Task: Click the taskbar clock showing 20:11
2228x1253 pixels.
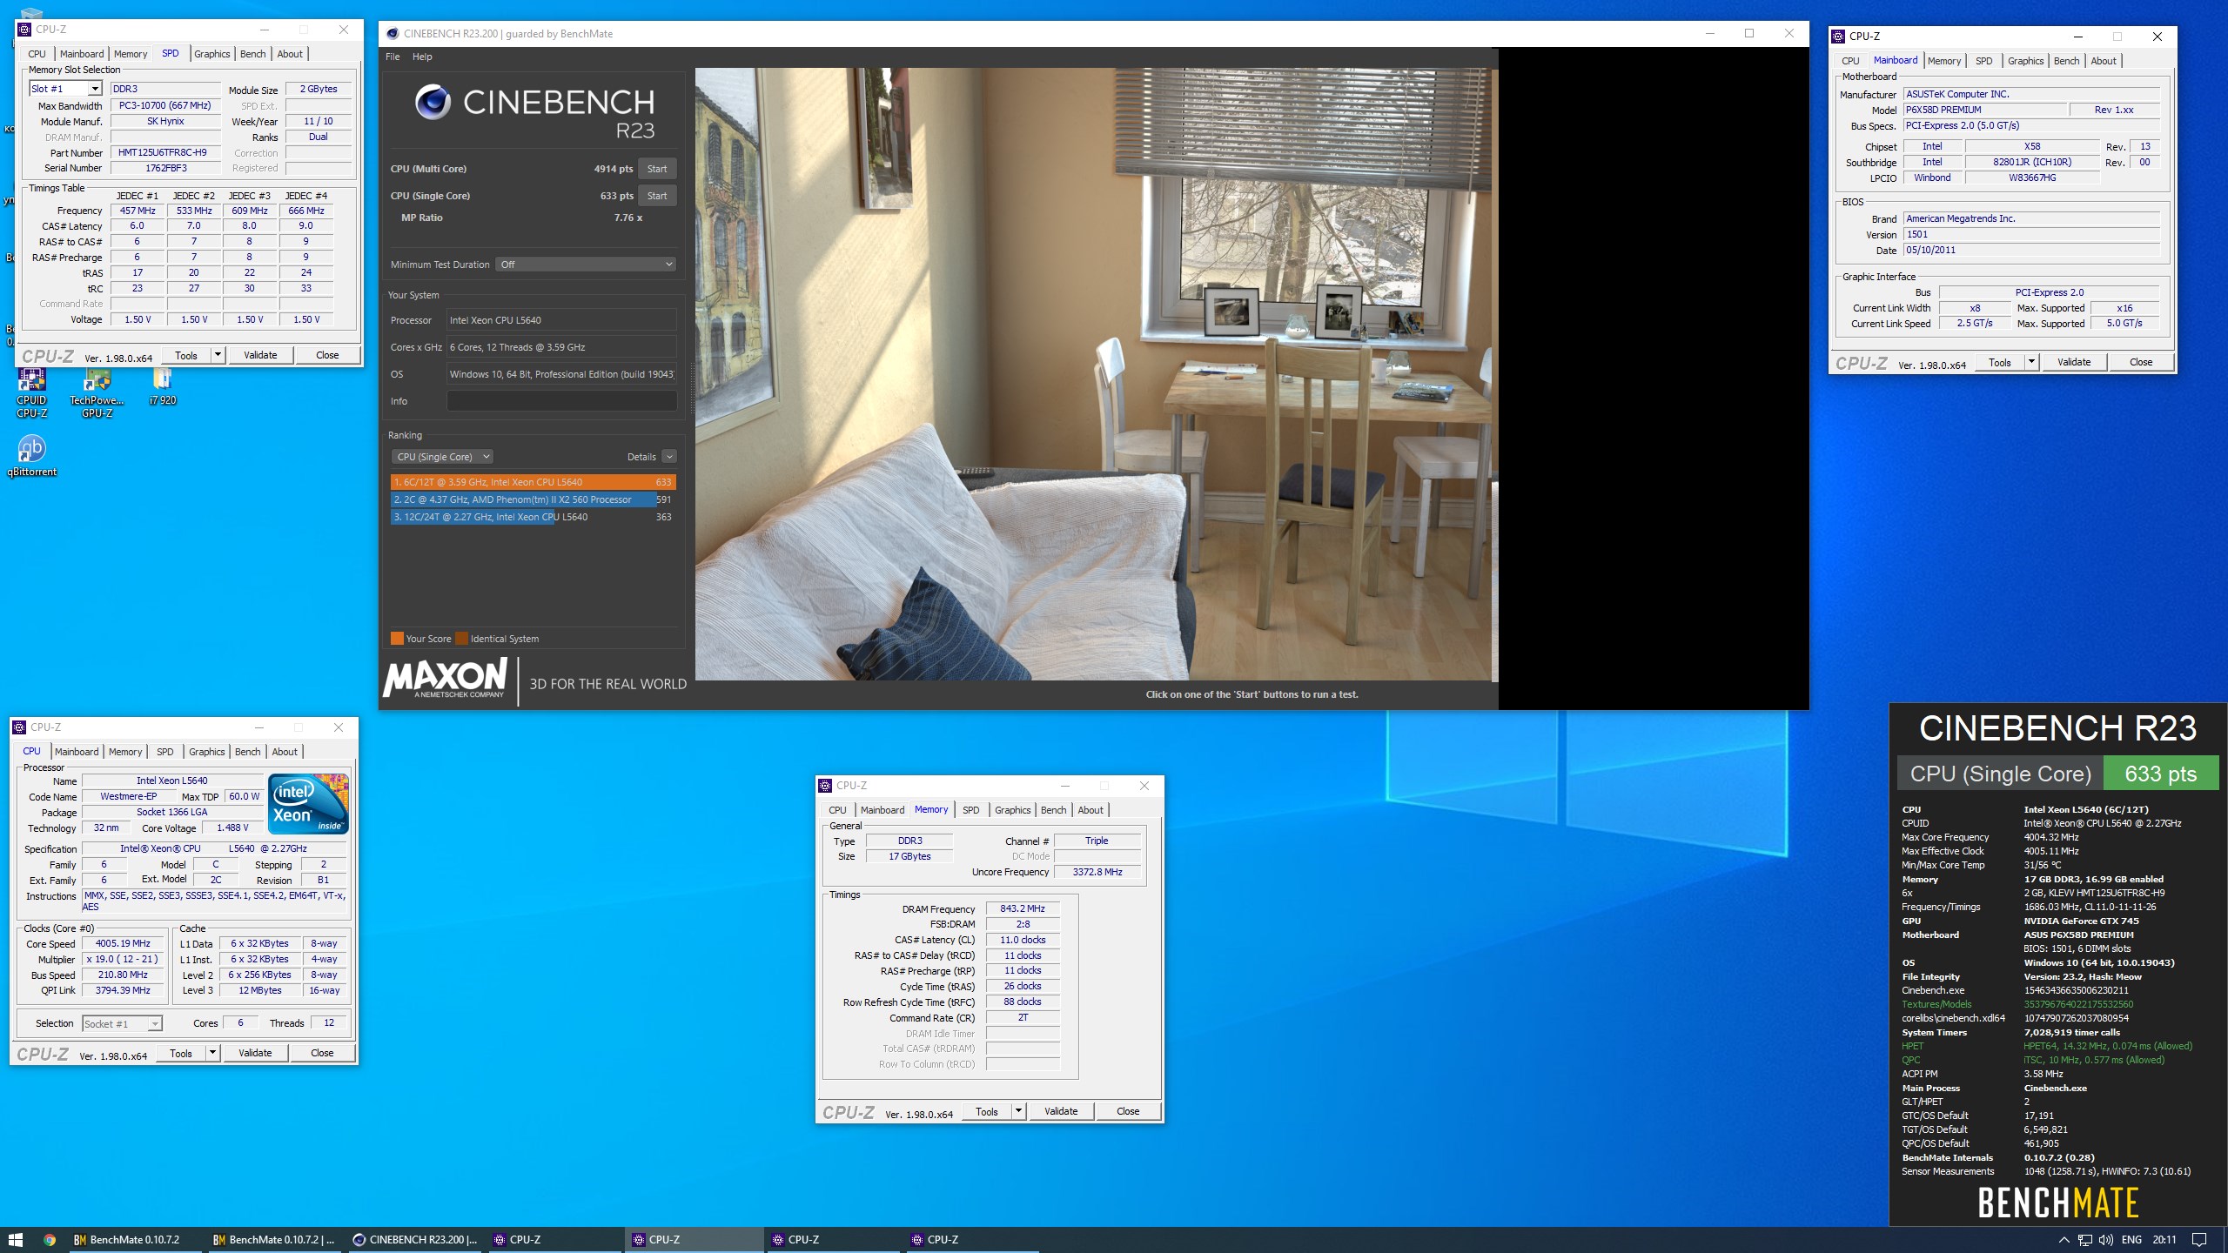Action: [x=2164, y=1240]
